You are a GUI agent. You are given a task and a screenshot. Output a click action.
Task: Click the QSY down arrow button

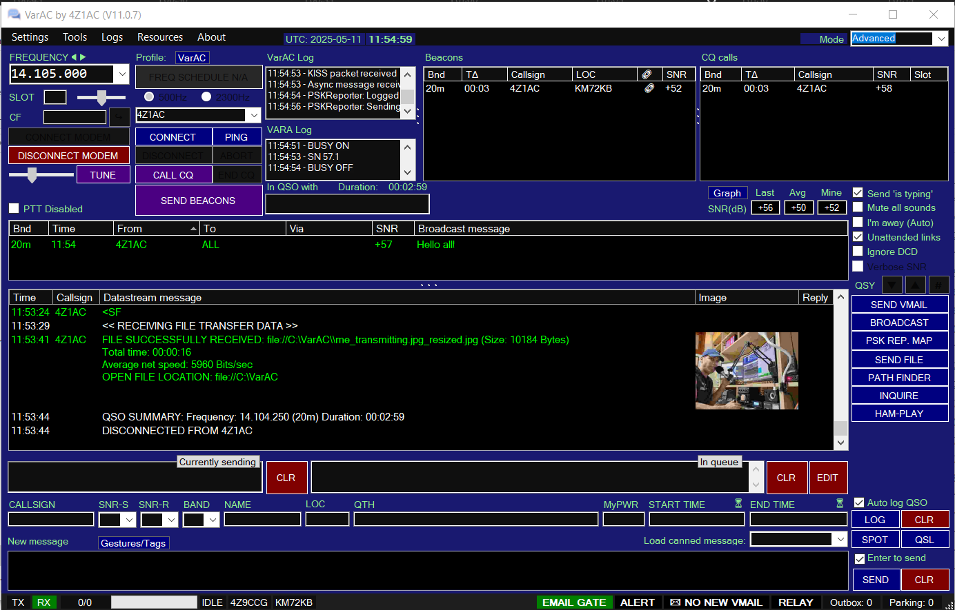[892, 285]
